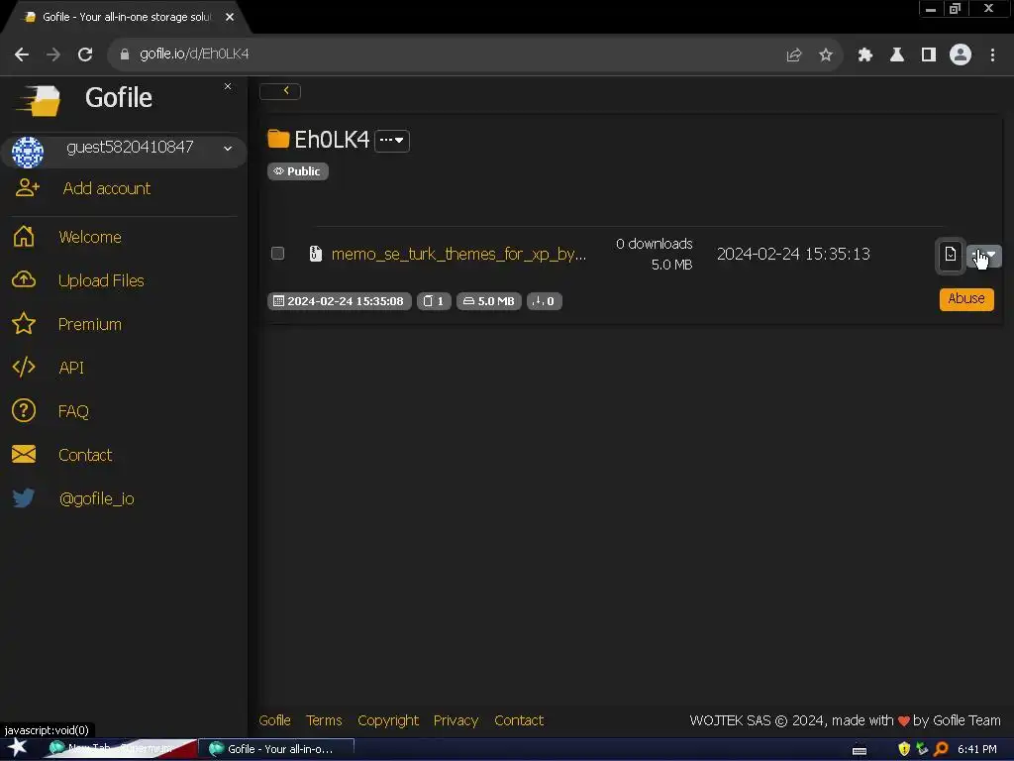The width and height of the screenshot is (1014, 761).
Task: Open the FAQ page
Action: click(73, 411)
